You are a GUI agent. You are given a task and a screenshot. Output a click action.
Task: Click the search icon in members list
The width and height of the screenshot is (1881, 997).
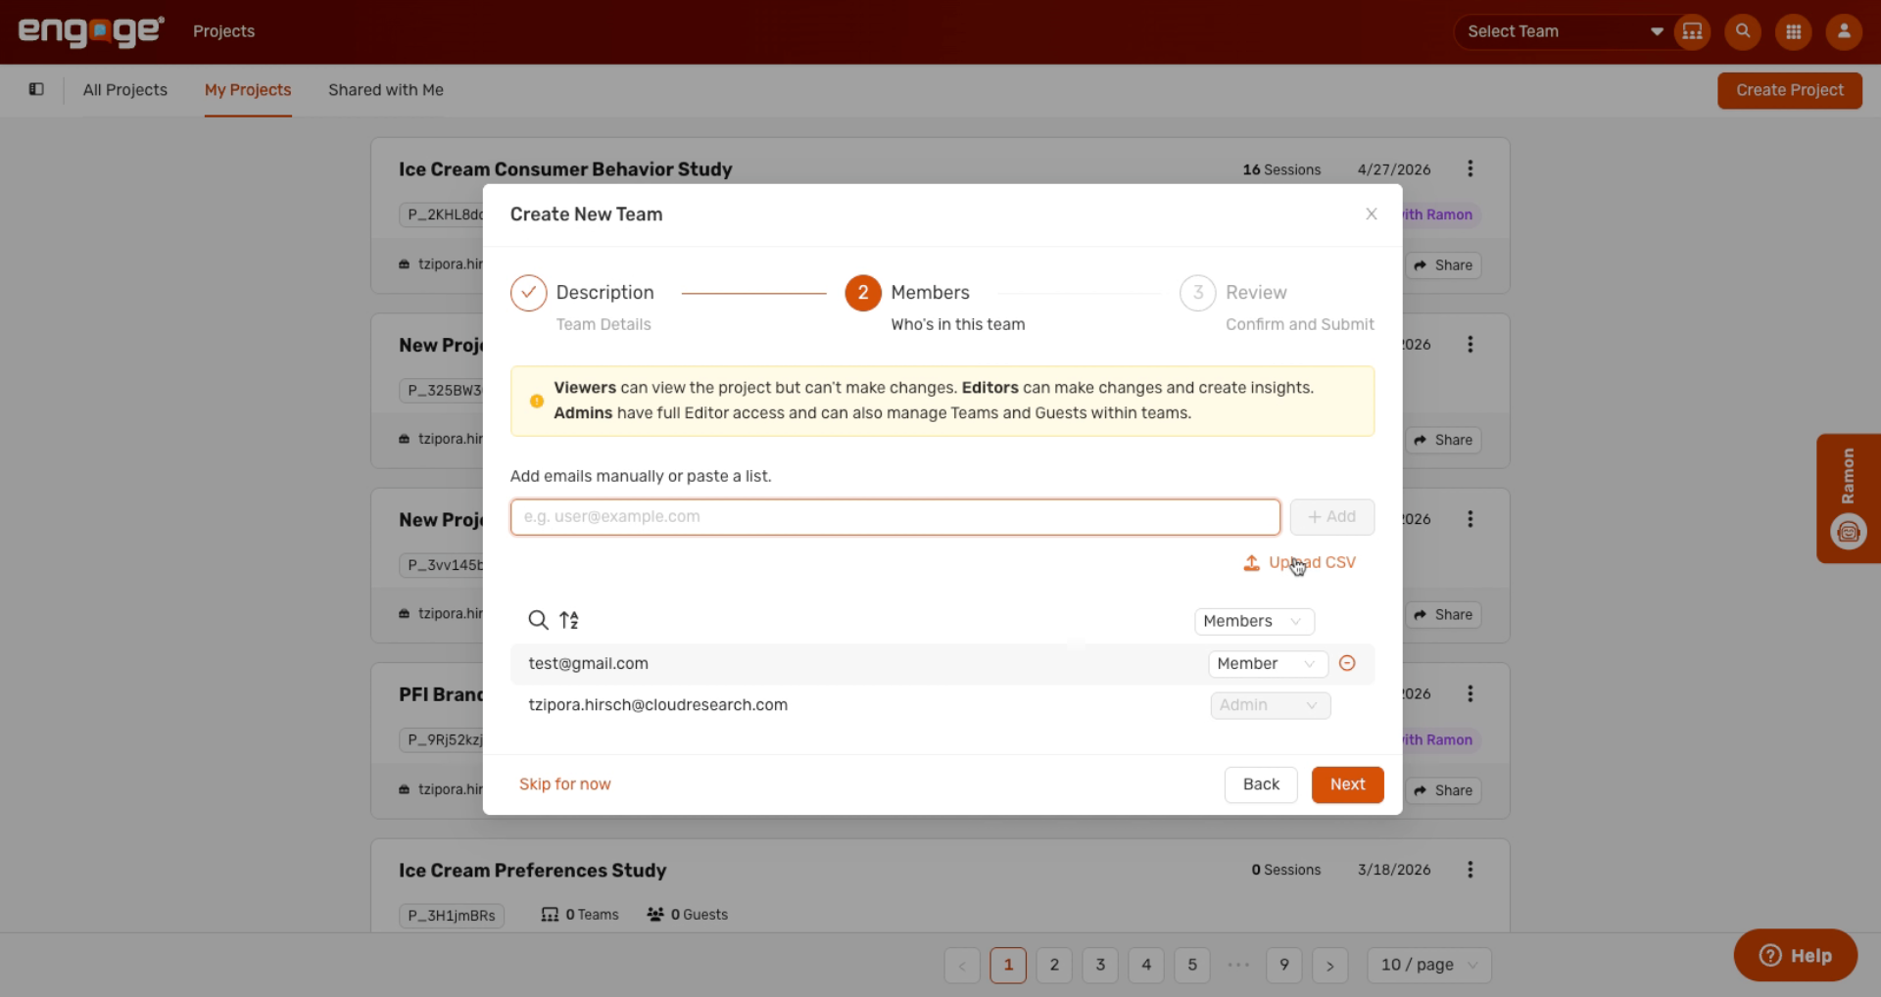(x=538, y=620)
